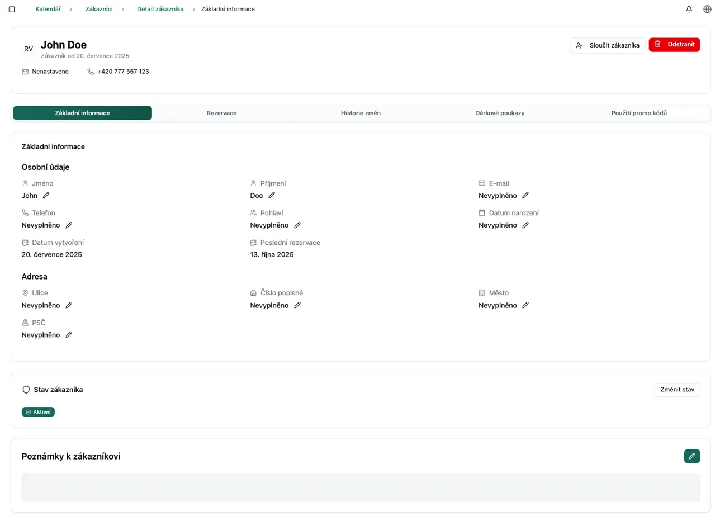Click the green edit notes button
This screenshot has width=720, height=530.
(691, 456)
